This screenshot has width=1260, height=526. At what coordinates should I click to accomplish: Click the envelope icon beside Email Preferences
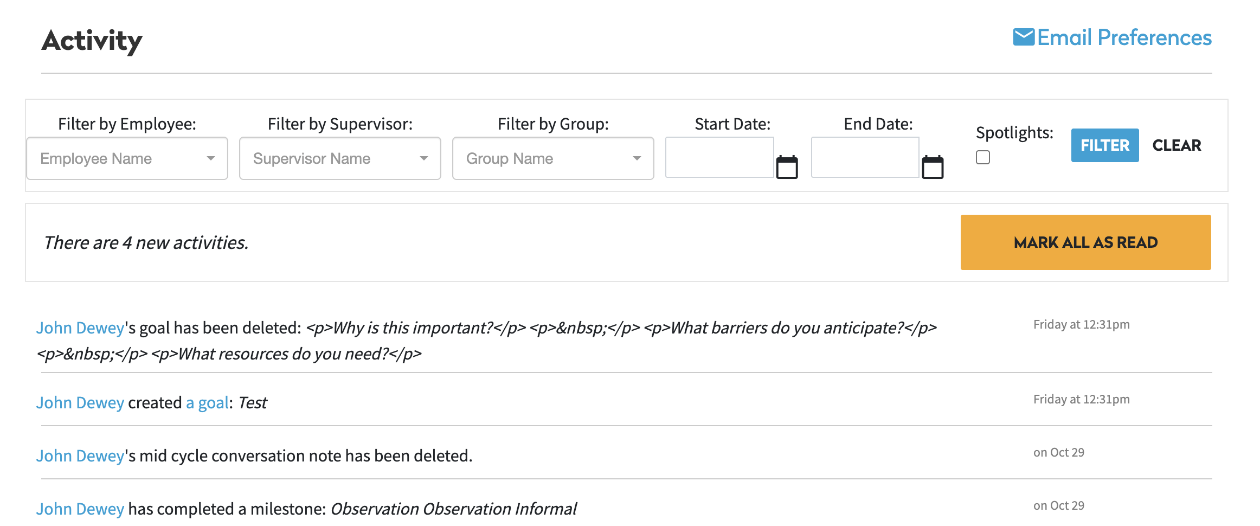coord(1024,37)
